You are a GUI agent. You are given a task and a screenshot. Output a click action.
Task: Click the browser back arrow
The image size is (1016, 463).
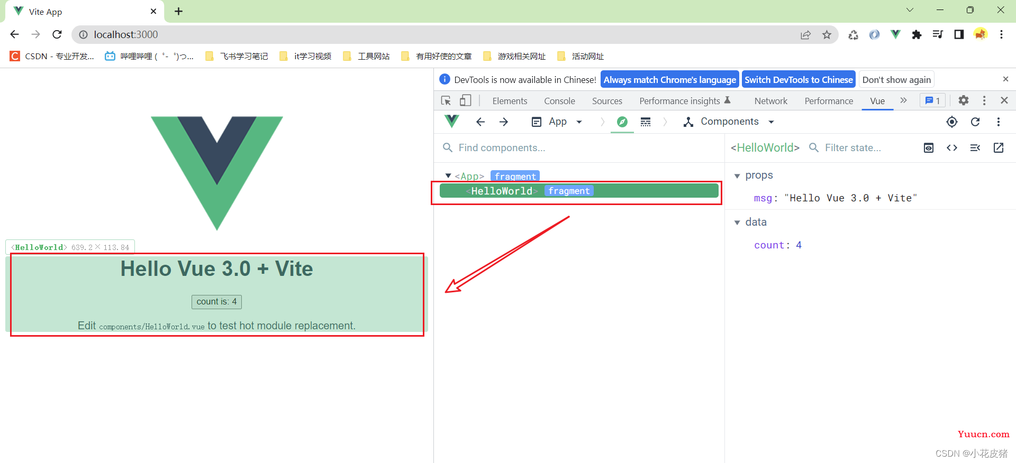(14, 34)
